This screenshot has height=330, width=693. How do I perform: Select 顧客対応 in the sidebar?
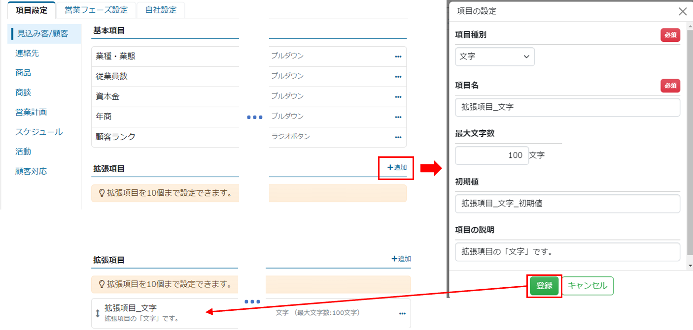(31, 171)
